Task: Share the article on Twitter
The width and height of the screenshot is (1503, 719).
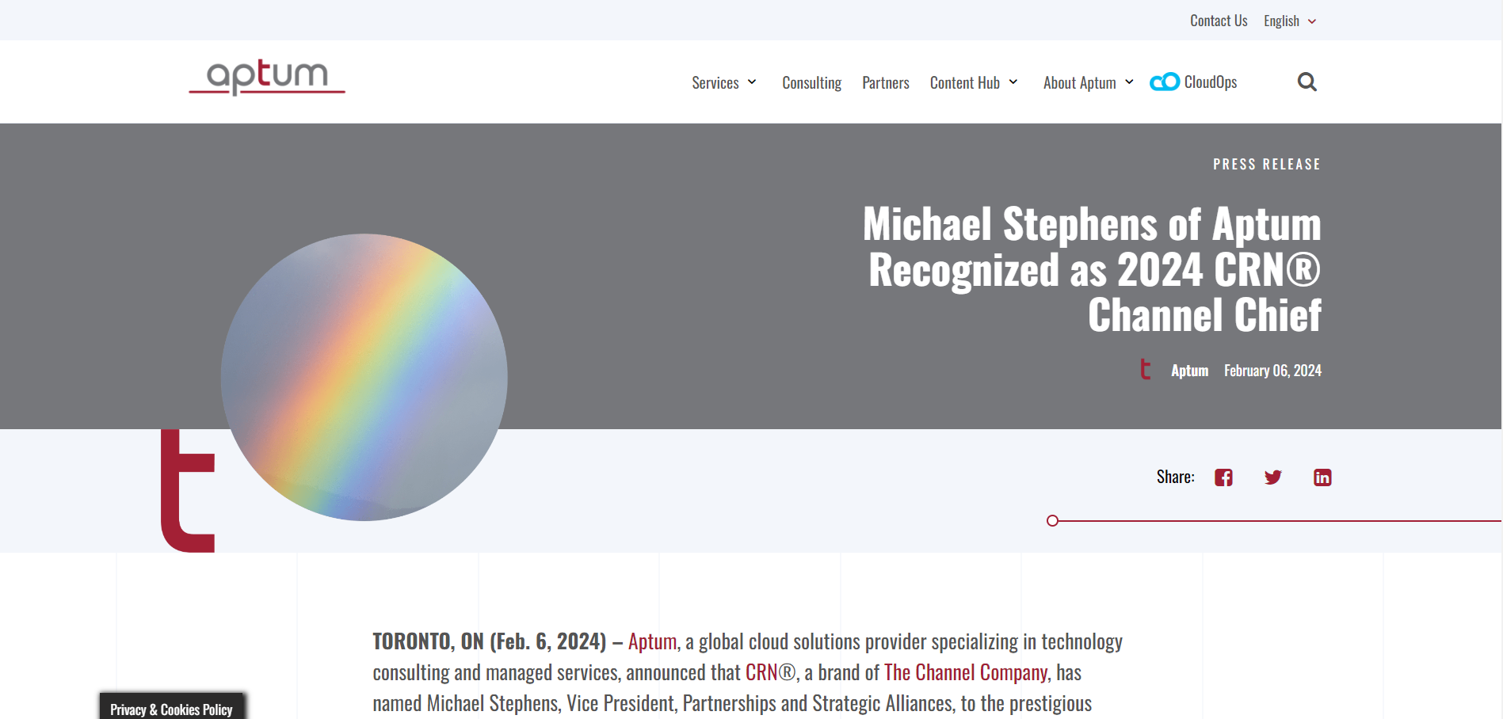Action: tap(1272, 477)
